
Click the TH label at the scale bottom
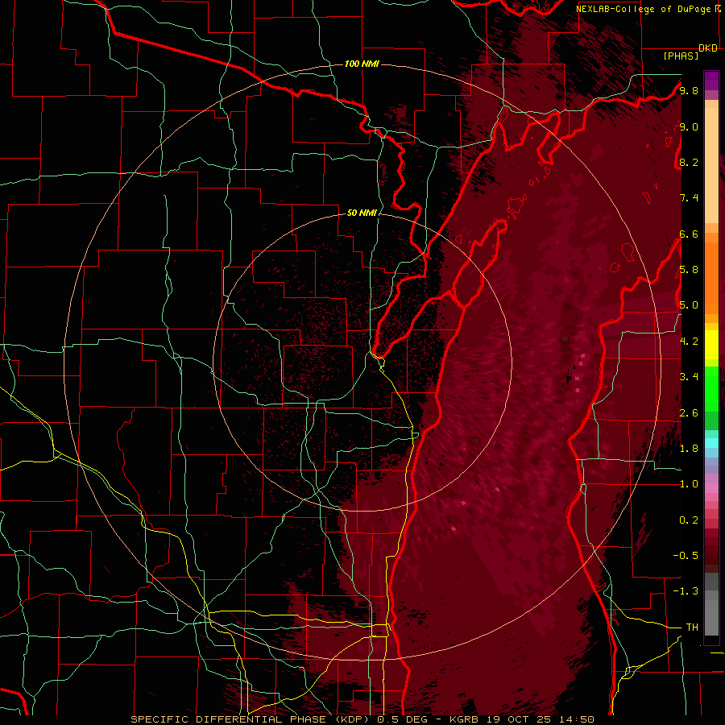[692, 628]
